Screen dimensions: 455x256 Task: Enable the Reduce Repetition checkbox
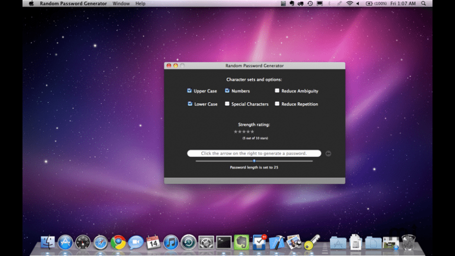(x=277, y=104)
